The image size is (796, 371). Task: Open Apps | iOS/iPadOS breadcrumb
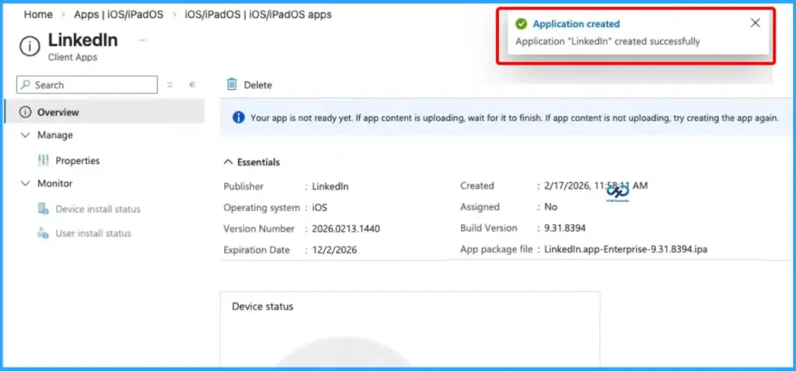click(x=119, y=14)
